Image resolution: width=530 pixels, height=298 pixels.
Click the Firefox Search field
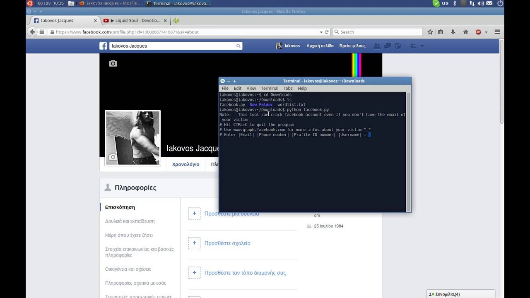tap(378, 32)
